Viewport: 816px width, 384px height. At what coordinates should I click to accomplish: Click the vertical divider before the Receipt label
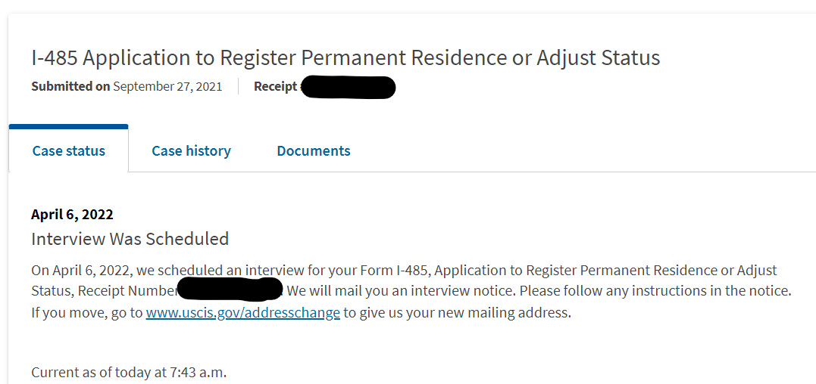(238, 86)
